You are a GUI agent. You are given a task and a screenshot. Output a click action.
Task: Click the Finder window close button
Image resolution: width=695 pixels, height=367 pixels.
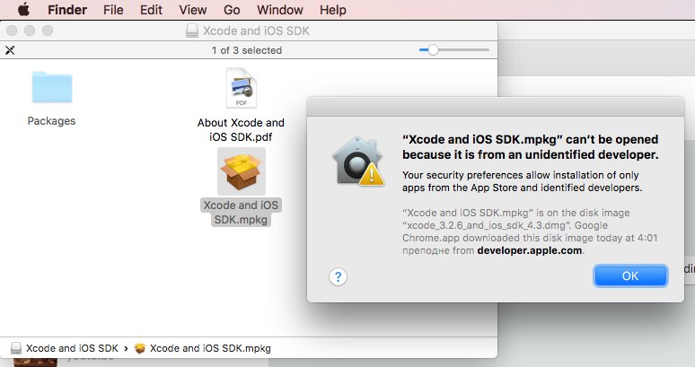[12, 31]
